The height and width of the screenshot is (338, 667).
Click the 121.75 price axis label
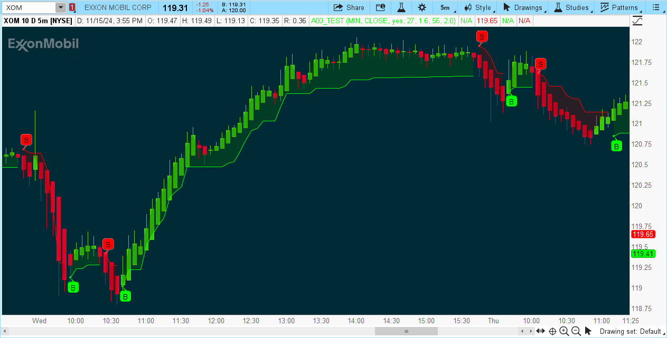point(642,62)
